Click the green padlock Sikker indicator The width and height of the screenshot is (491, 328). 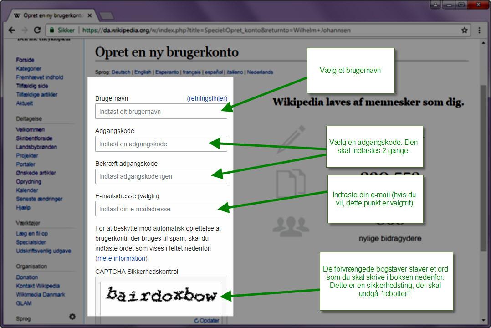[62, 30]
